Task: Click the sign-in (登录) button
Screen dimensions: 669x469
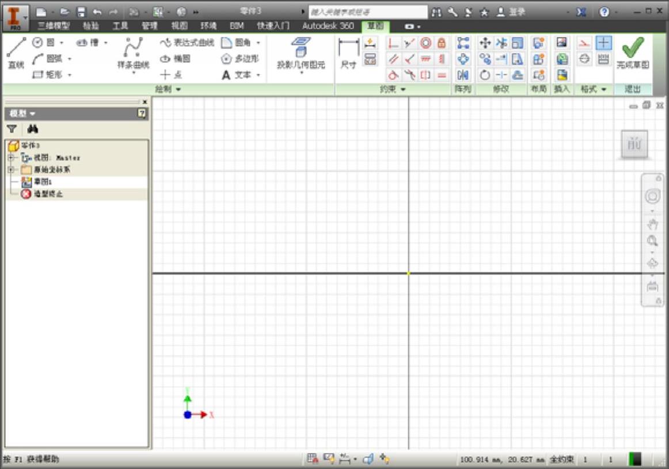Action: pyautogui.click(x=511, y=12)
